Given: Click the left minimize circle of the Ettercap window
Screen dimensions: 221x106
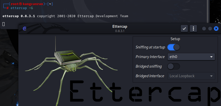Looking at the screenshot, I should 204,29.
